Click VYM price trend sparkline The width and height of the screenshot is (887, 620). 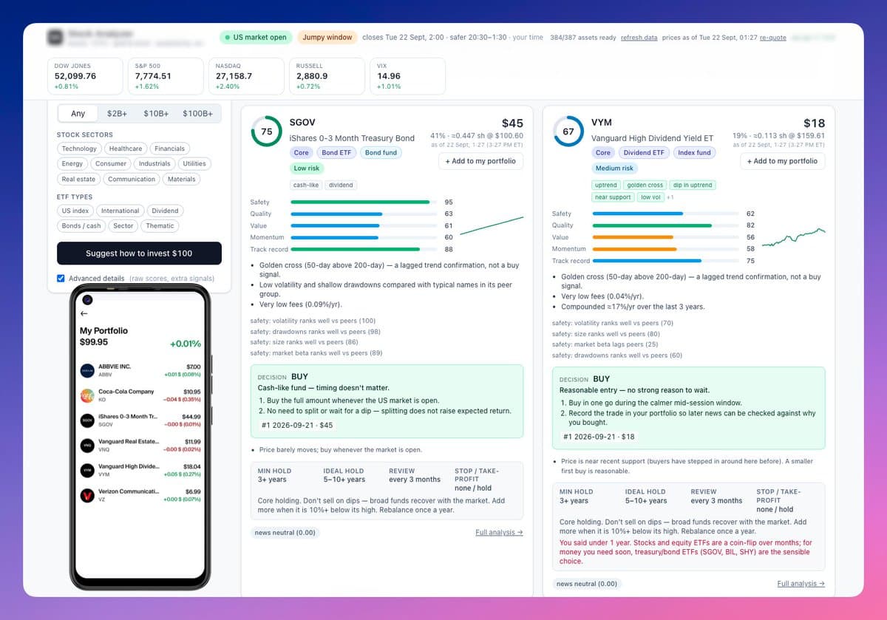(793, 237)
